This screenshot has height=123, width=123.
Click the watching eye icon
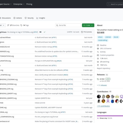[98, 62]
